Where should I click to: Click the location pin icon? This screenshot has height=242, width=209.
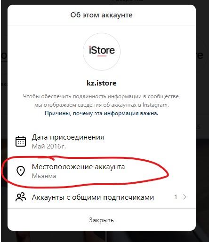[21, 171]
